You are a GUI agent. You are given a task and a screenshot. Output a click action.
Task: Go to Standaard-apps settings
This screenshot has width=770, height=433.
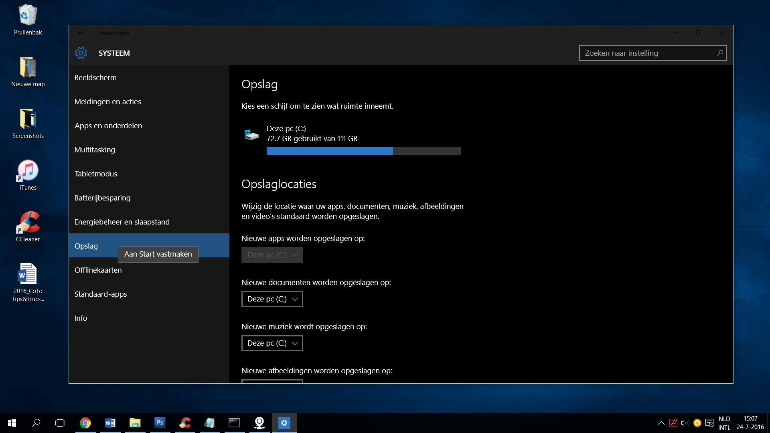coord(101,294)
